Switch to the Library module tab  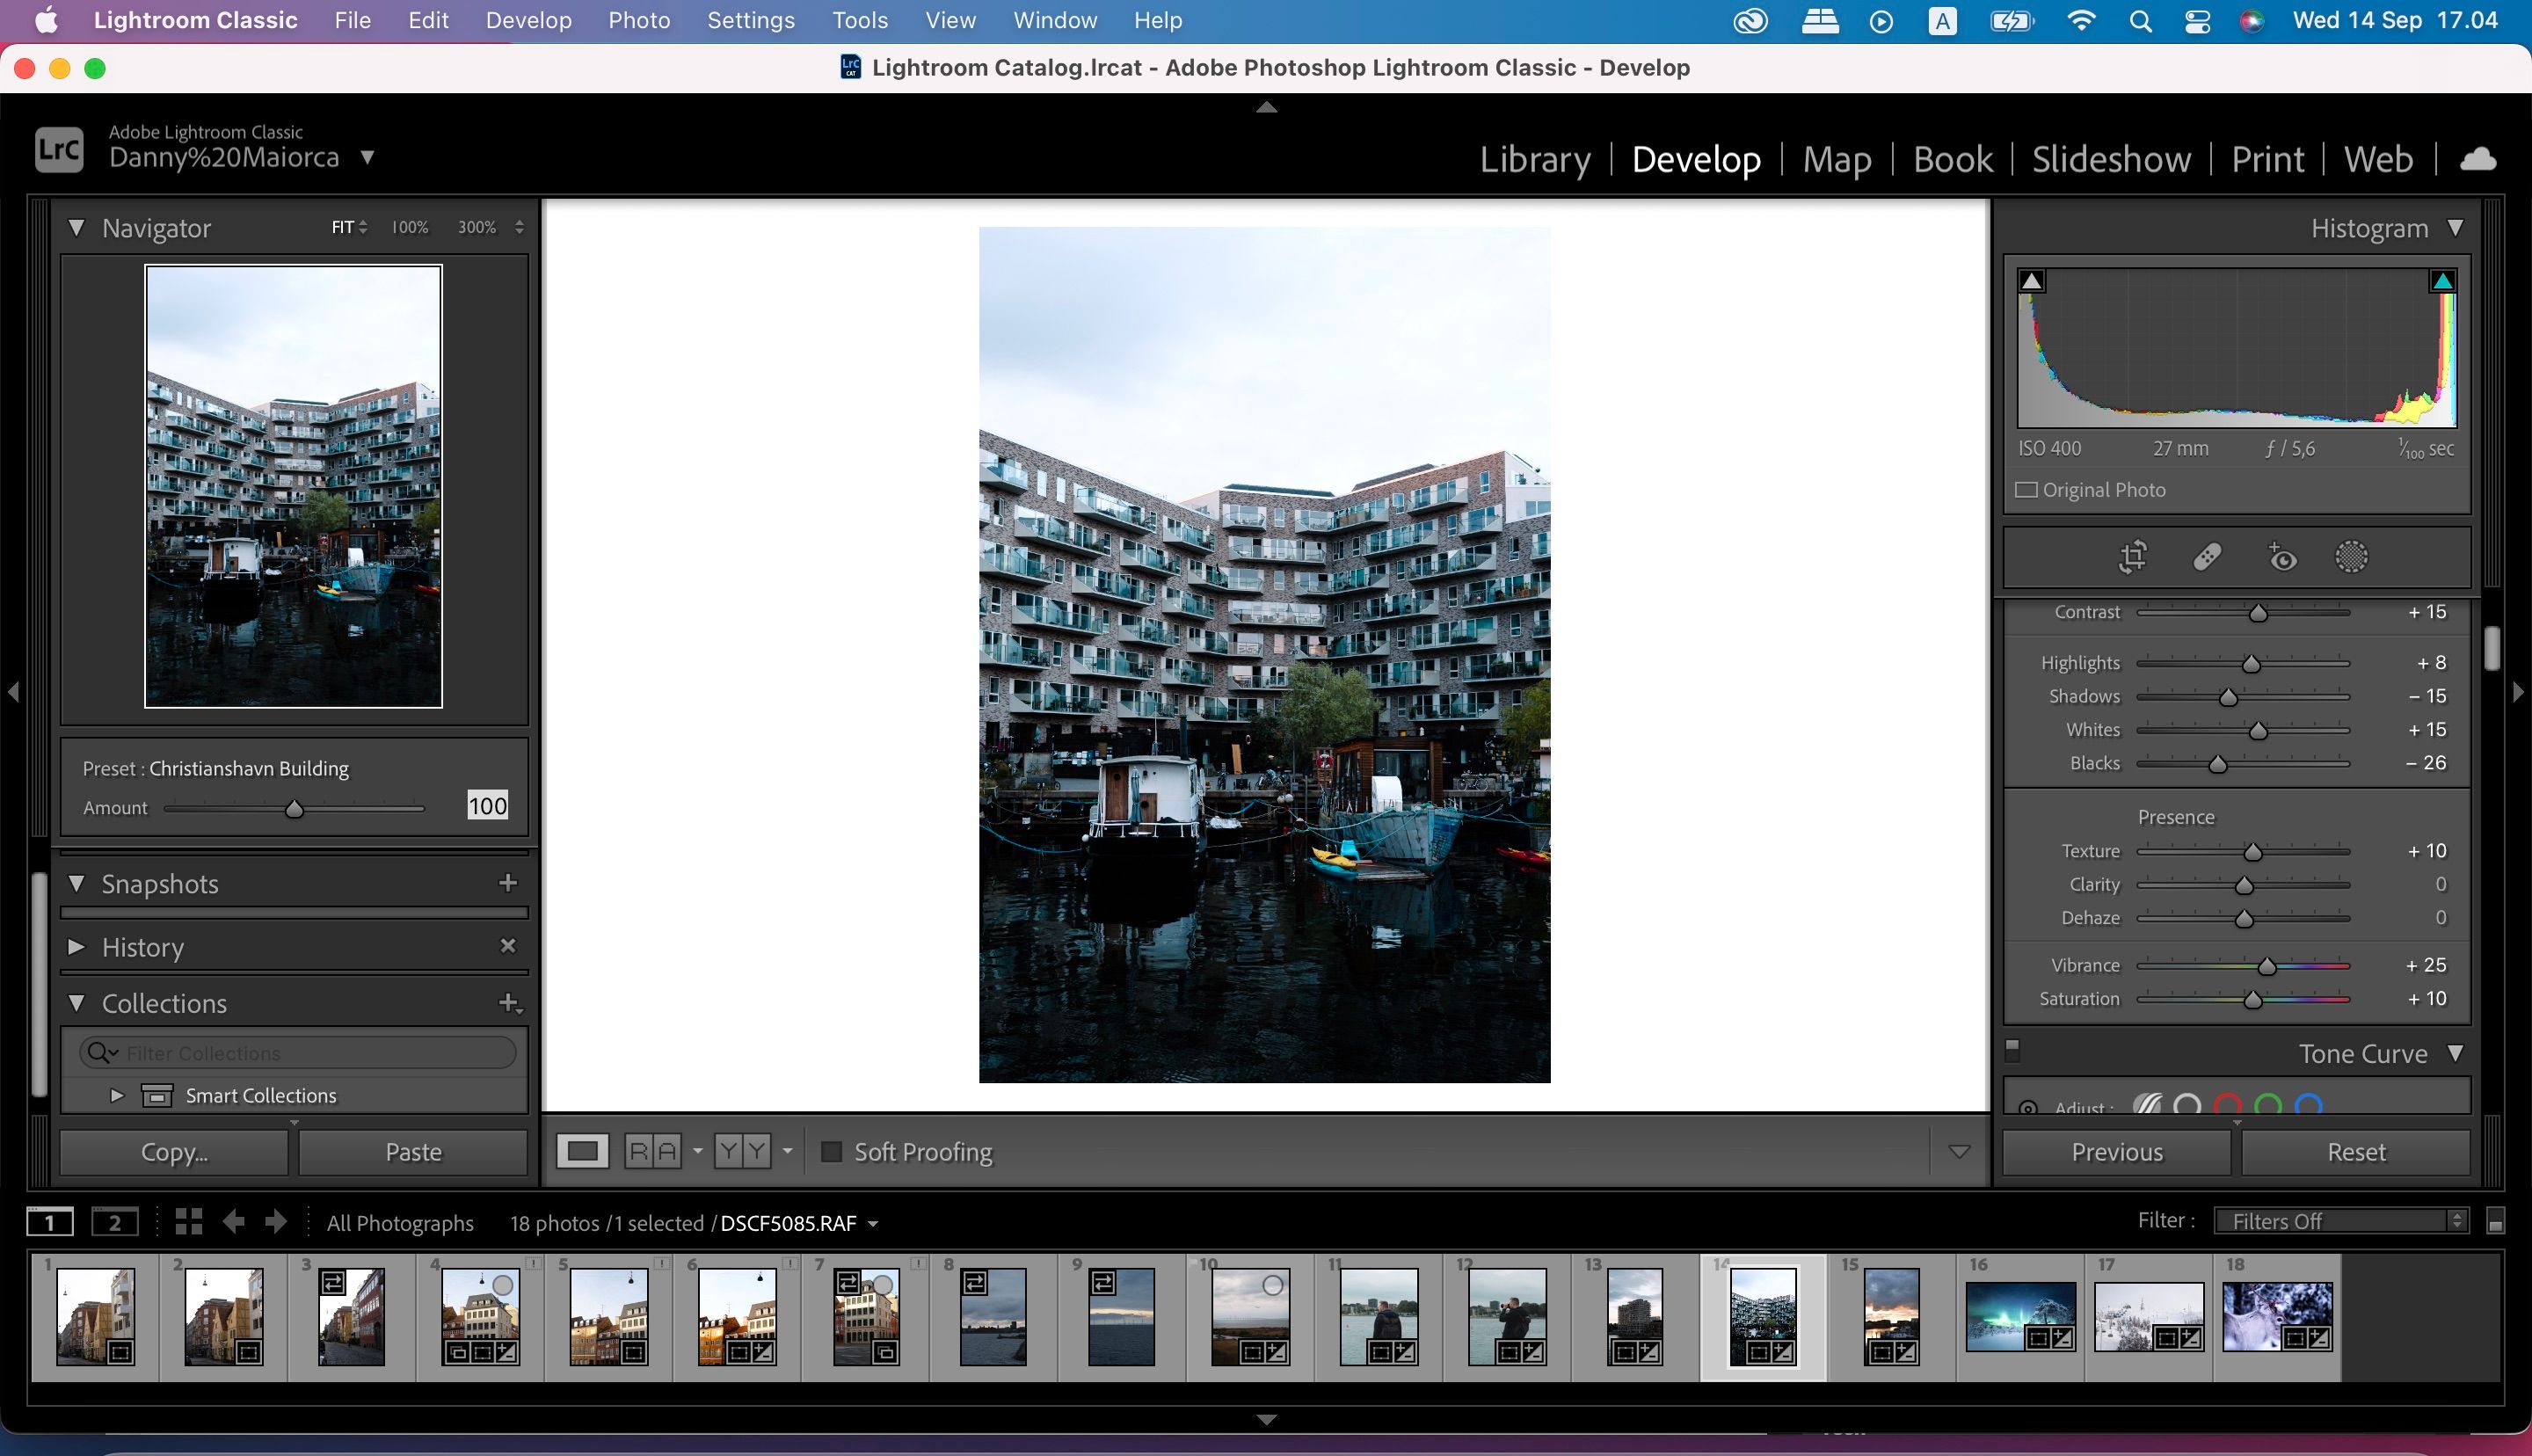pos(1532,158)
